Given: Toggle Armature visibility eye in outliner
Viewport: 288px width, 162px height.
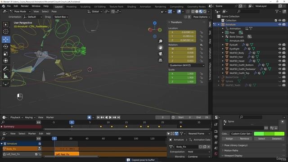Looking at the screenshot, I should (280, 24).
